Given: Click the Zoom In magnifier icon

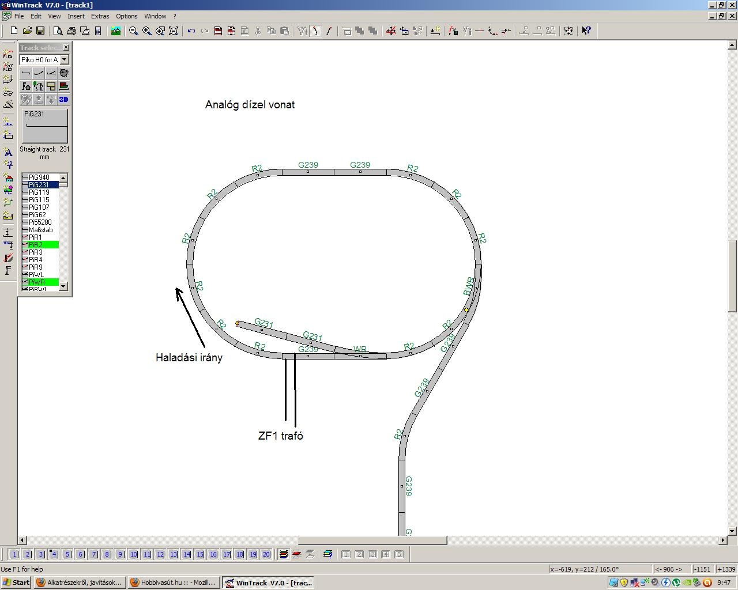Looking at the screenshot, I should pyautogui.click(x=147, y=31).
